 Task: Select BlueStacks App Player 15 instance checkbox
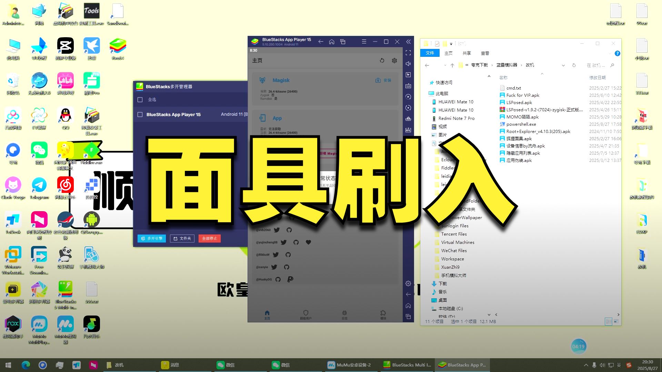click(x=140, y=114)
